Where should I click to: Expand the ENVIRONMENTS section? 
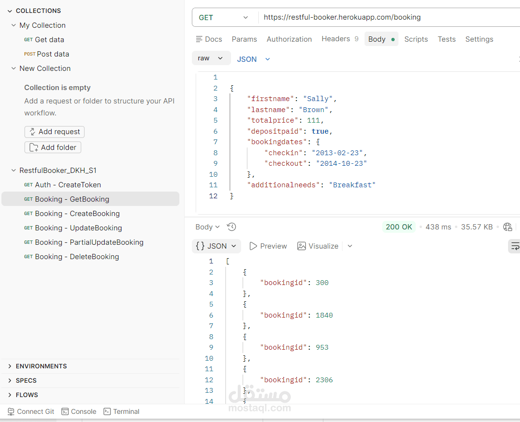10,366
